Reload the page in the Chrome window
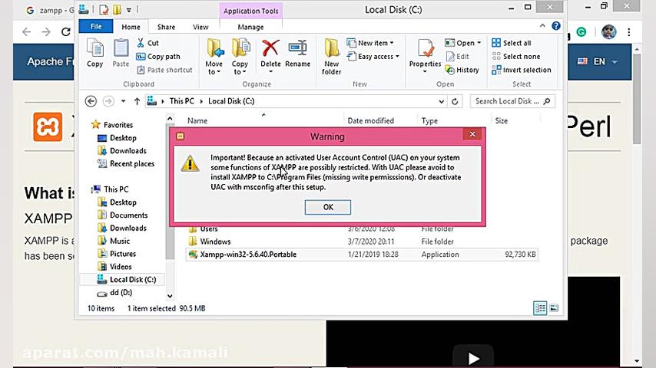 [x=66, y=31]
